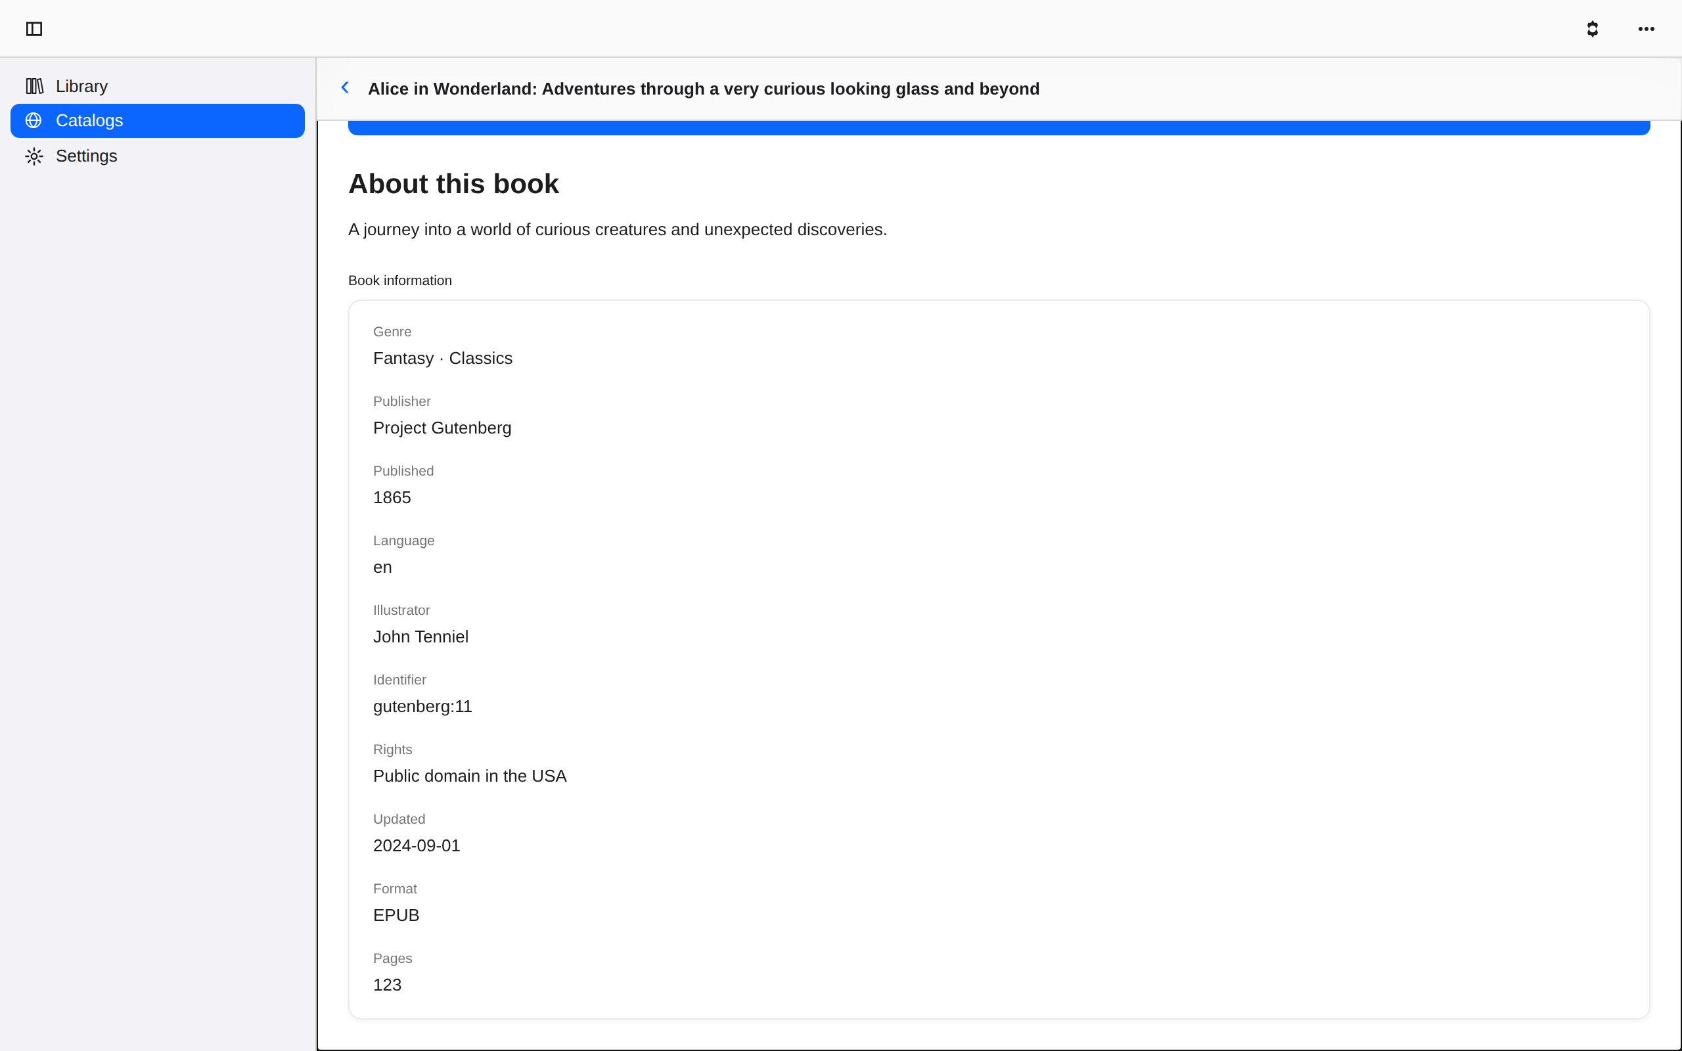Select Catalogs in the sidebar
The height and width of the screenshot is (1051, 1682).
click(158, 120)
